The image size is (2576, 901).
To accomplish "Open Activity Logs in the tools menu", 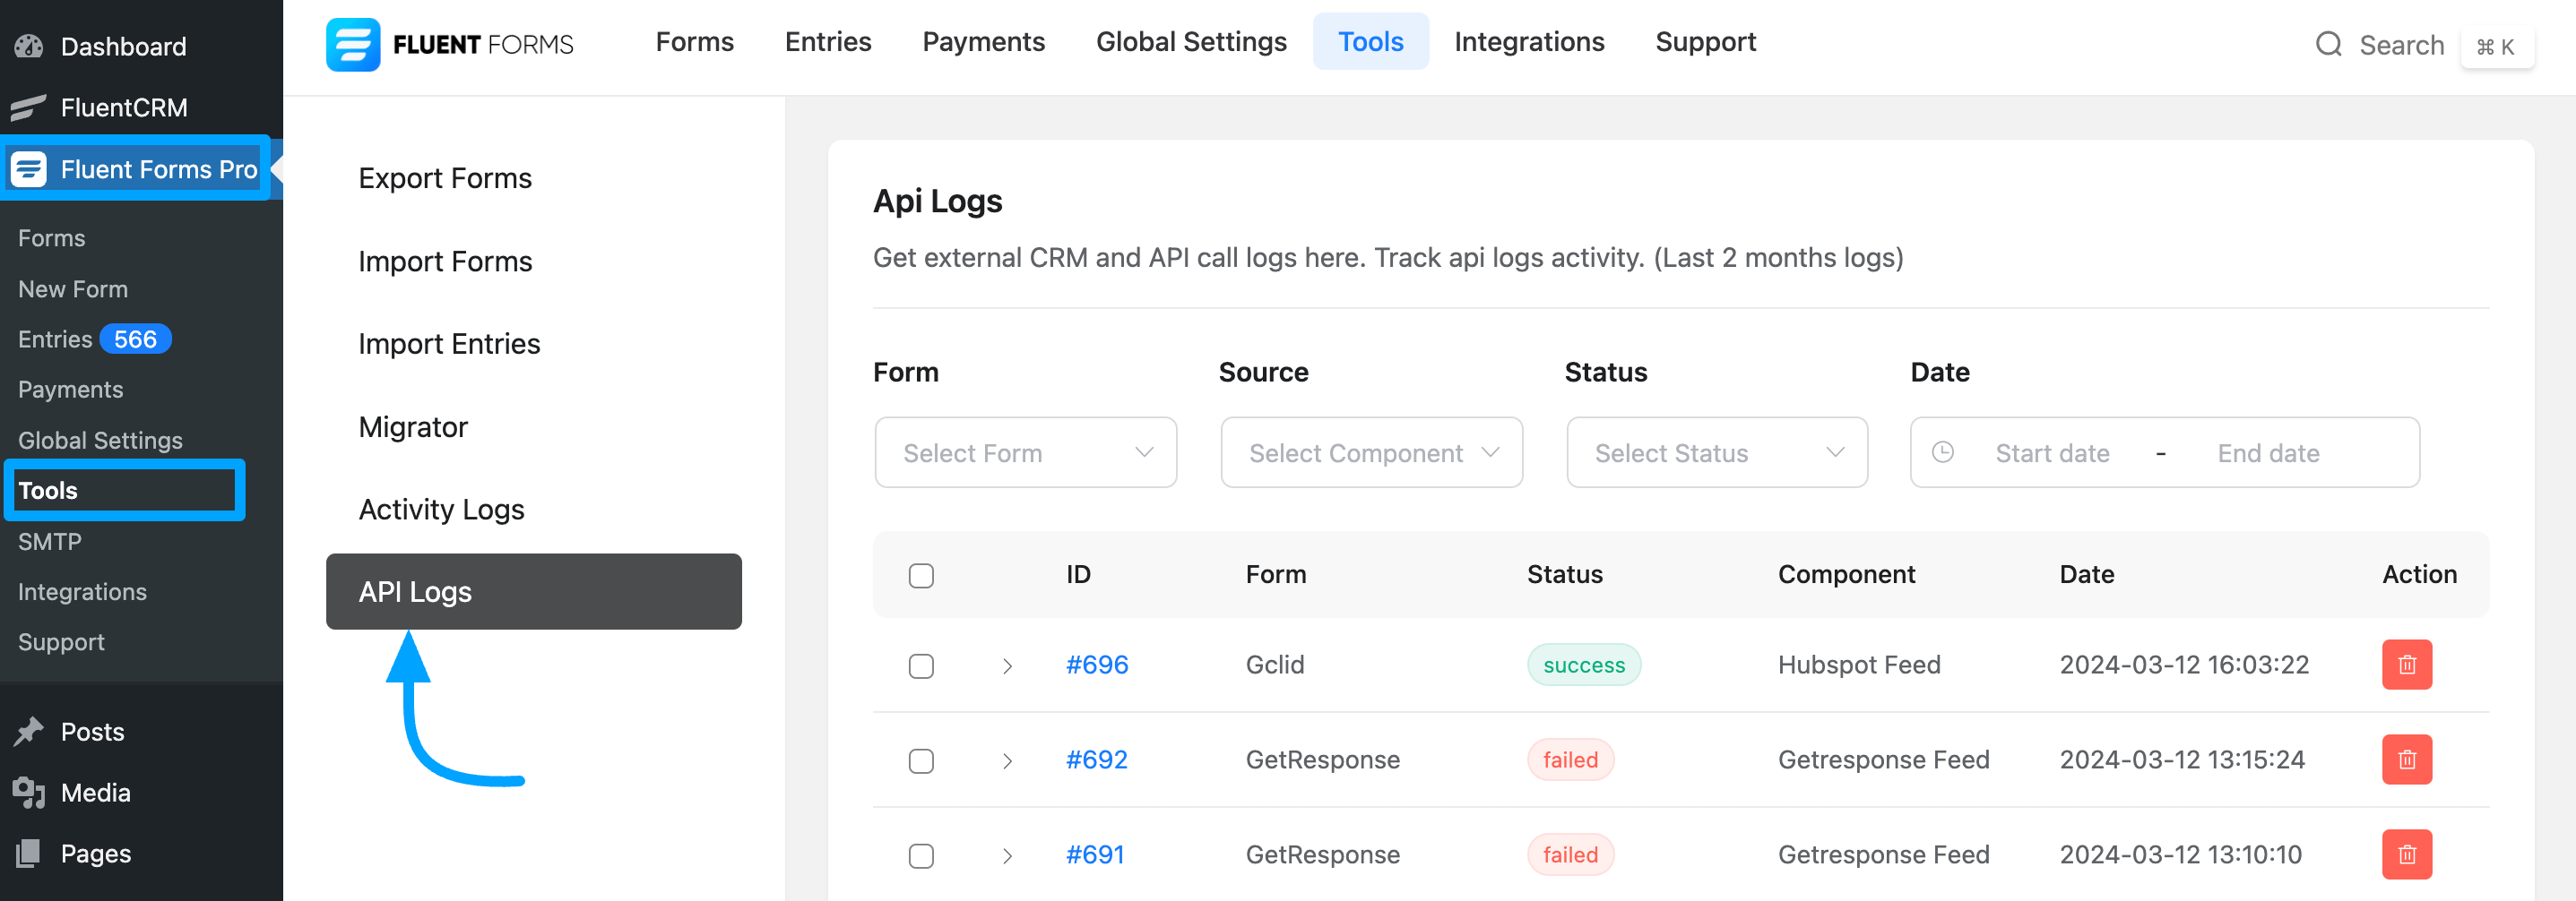I will pos(441,510).
